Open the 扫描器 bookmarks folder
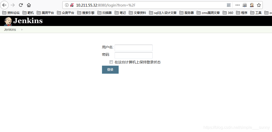The image size is (272, 132). coord(104,13)
